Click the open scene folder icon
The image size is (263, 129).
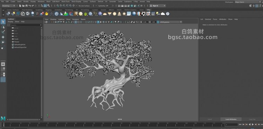click(23, 6)
